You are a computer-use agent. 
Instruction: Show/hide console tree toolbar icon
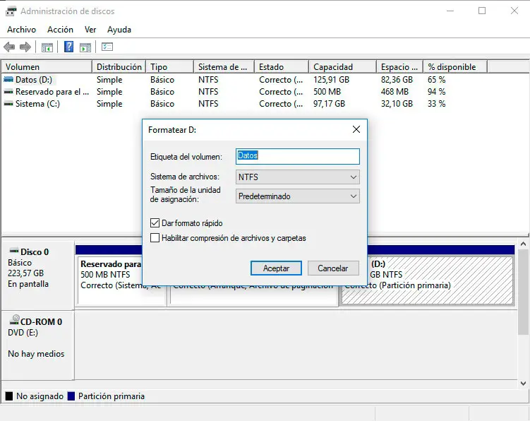click(x=47, y=47)
